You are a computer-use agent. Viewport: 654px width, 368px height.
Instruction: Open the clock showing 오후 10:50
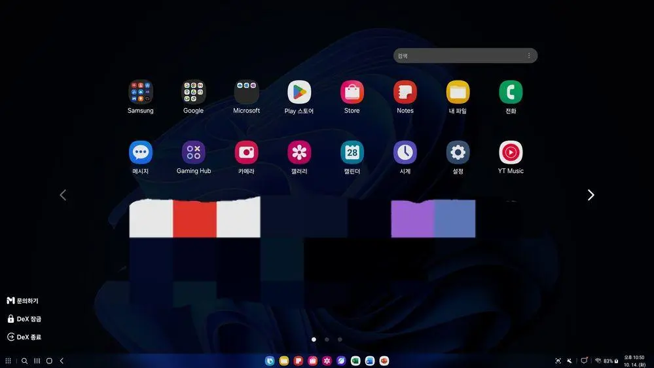pyautogui.click(x=634, y=361)
